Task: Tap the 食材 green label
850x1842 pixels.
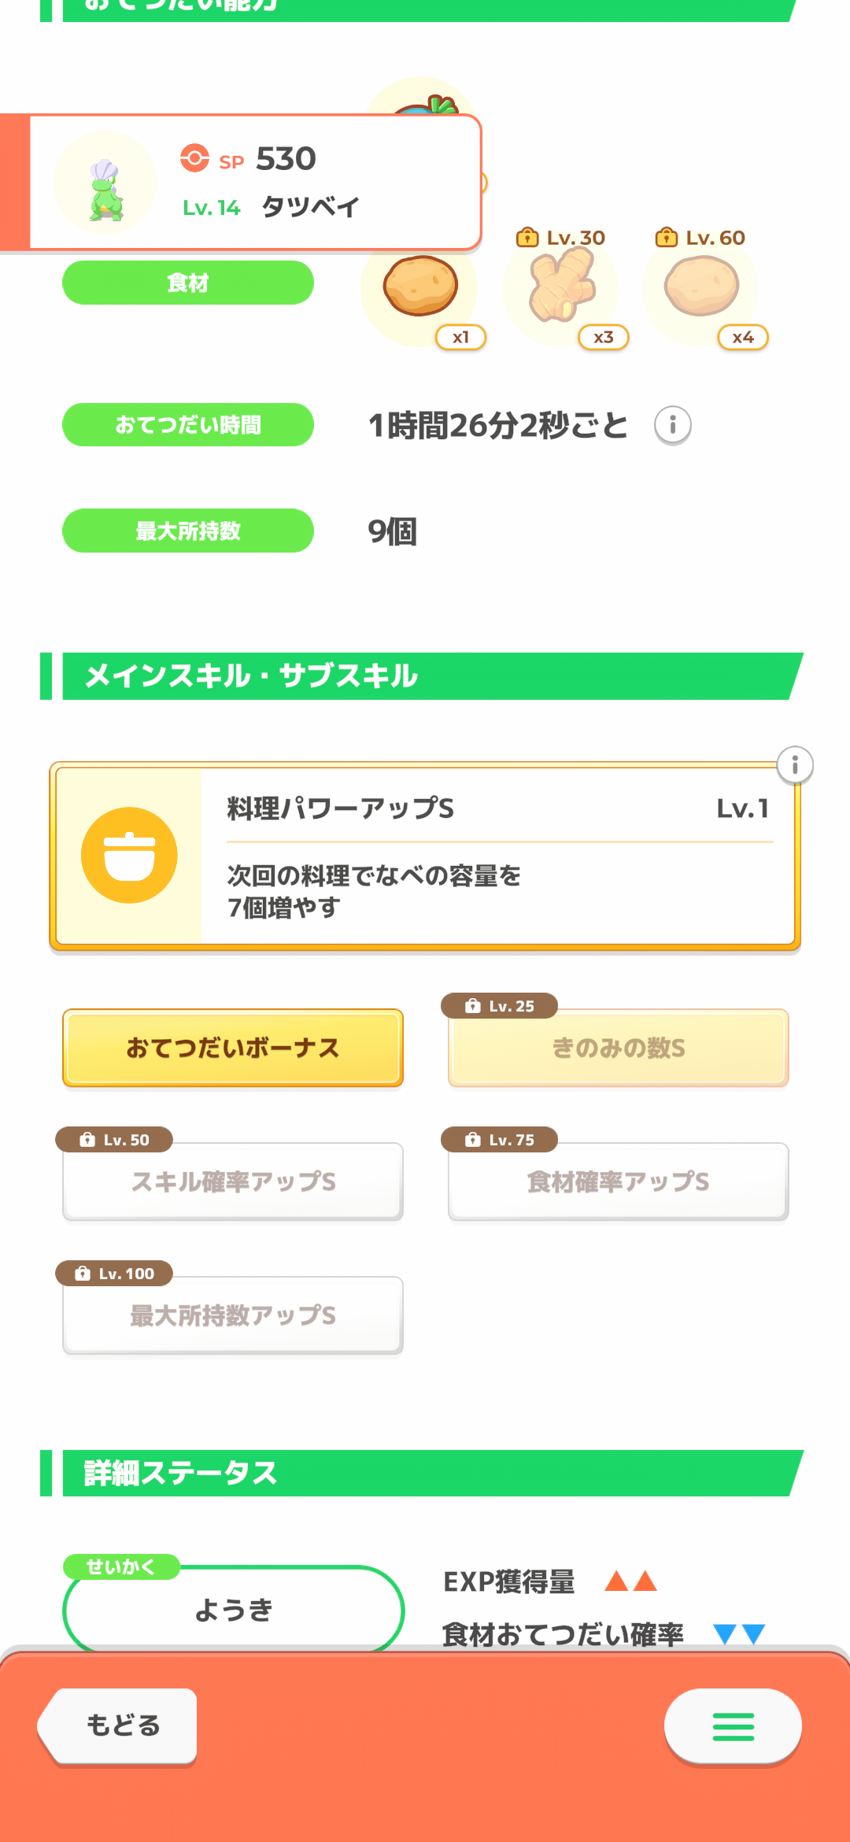Action: pyautogui.click(x=188, y=283)
